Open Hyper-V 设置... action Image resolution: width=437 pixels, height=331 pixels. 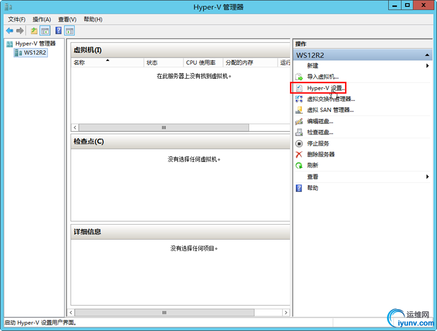coord(326,88)
